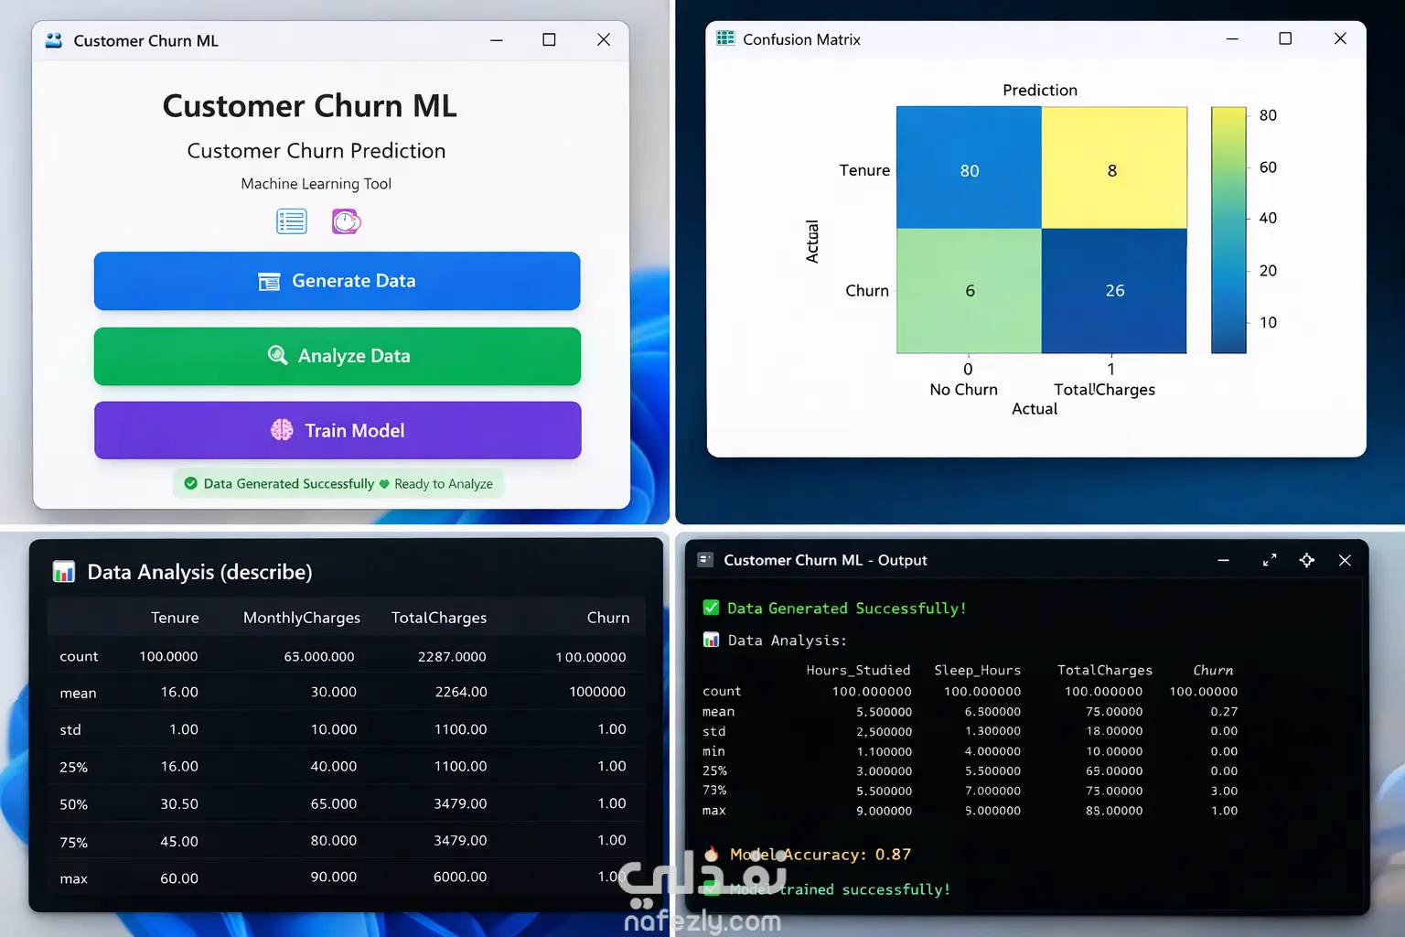1405x937 pixels.
Task: Click the Confusion Matrix window grid icon
Action: pos(725,38)
